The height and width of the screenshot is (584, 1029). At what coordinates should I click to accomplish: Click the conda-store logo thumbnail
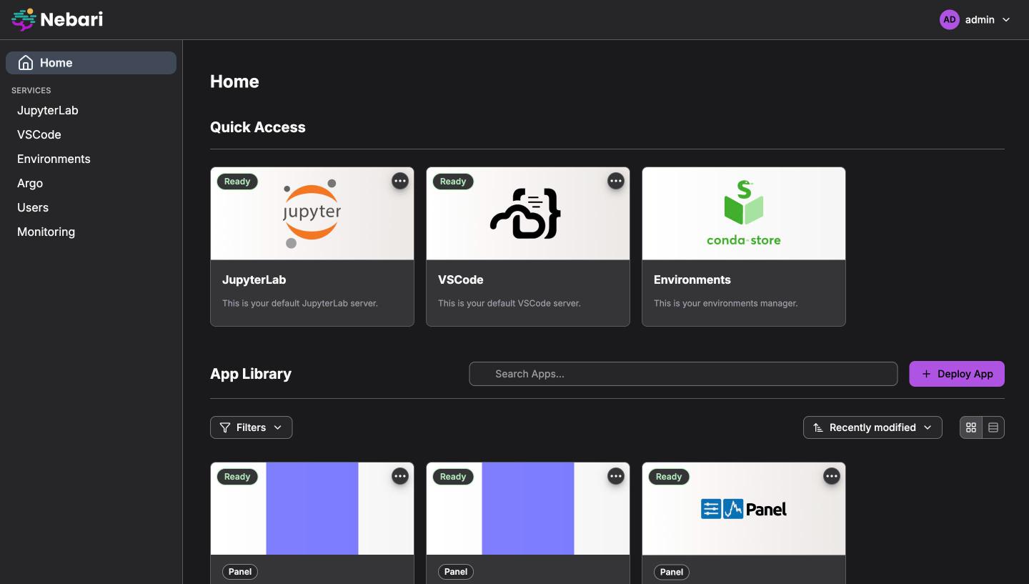(744, 214)
